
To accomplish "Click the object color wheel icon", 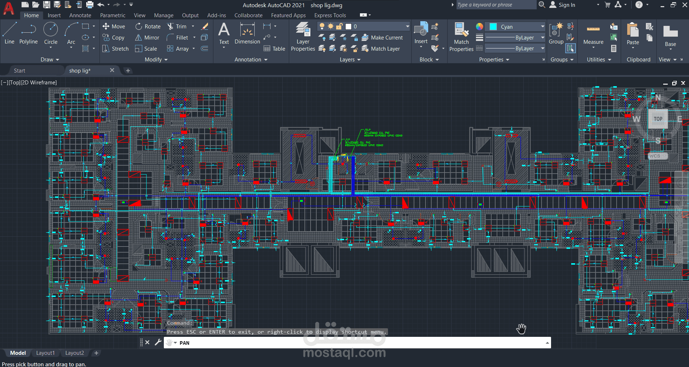I will coord(480,27).
